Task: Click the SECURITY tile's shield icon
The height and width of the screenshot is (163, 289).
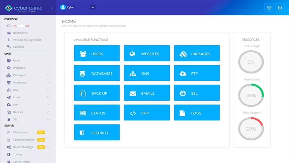Action: click(82, 133)
